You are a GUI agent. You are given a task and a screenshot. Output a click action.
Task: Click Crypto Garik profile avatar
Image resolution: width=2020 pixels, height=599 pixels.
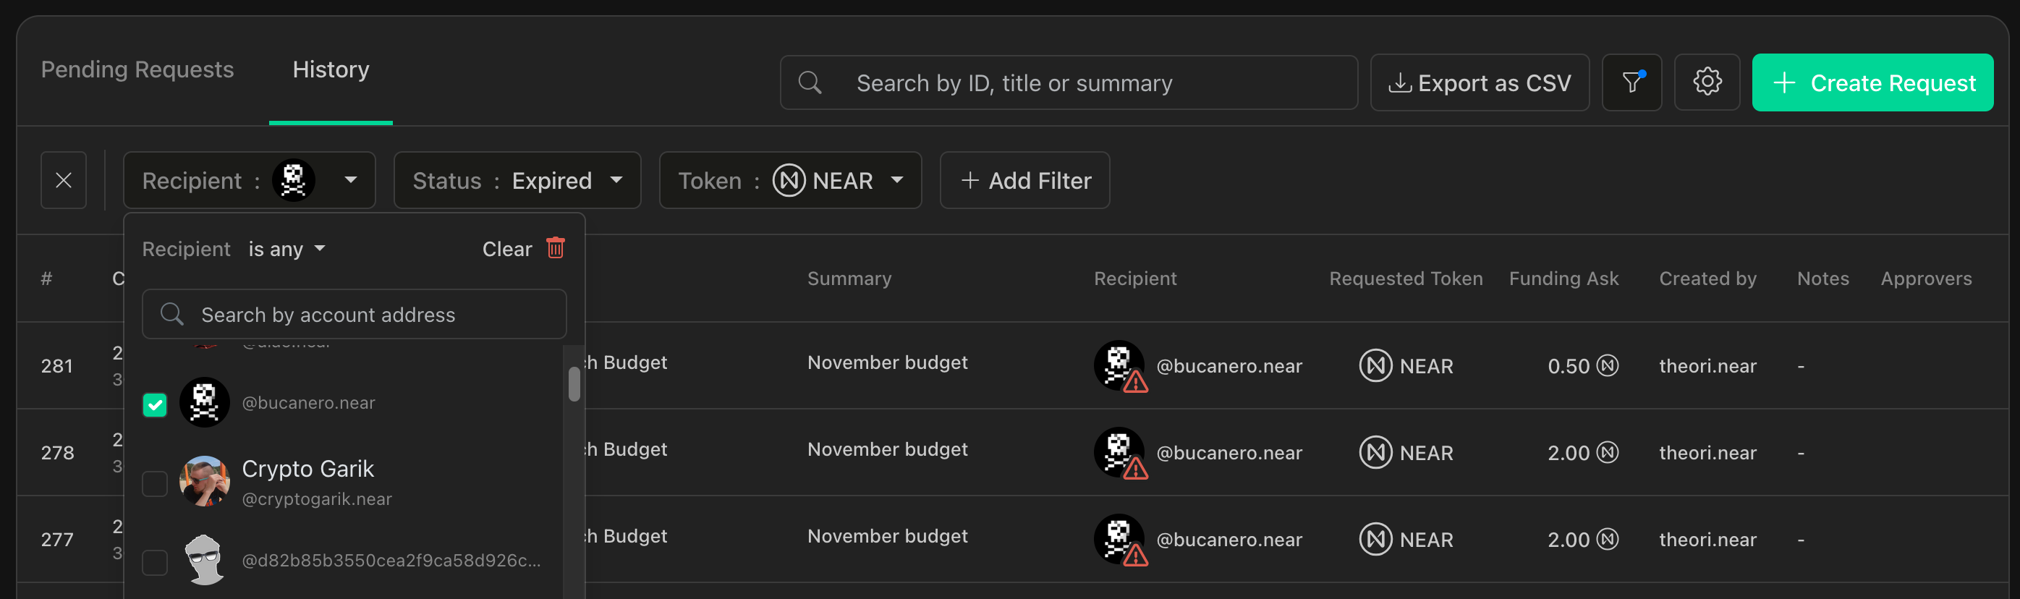pos(204,481)
